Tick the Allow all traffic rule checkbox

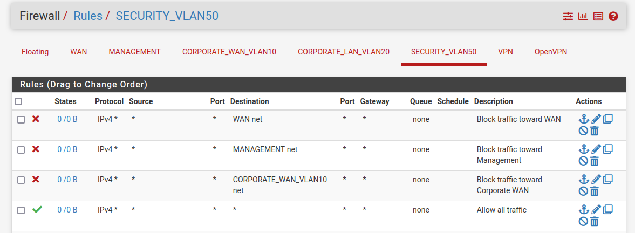tap(21, 210)
